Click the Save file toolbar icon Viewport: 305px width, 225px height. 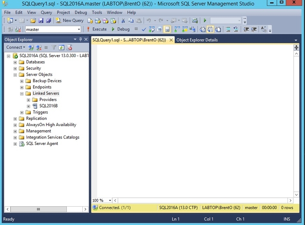click(x=41, y=20)
